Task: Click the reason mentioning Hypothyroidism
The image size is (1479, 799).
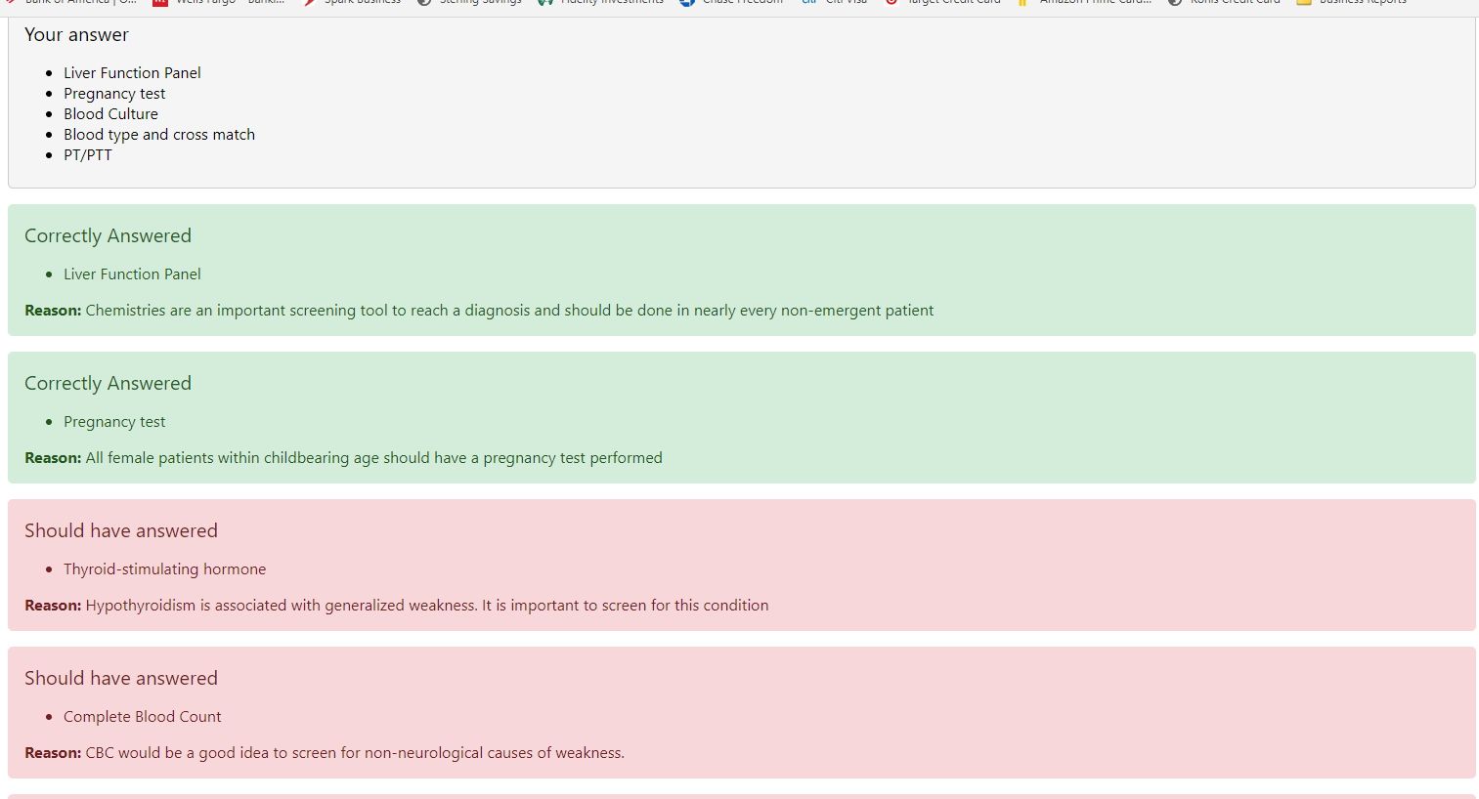Action: coord(396,606)
